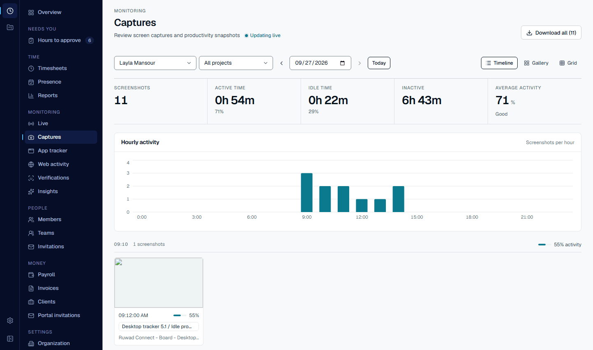Open the time tracking clock icon in rail
593x350 pixels.
click(x=10, y=11)
